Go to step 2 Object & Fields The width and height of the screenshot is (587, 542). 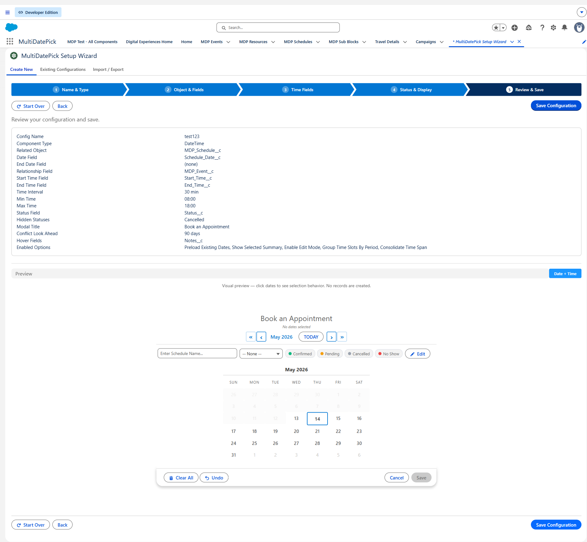pyautogui.click(x=184, y=90)
